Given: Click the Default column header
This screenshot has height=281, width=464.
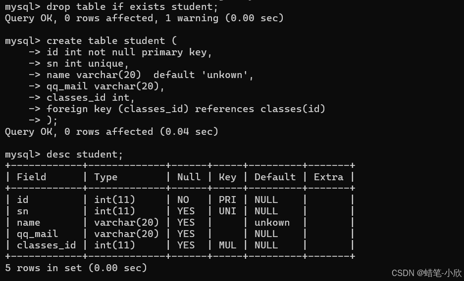Looking at the screenshot, I should pos(275,177).
